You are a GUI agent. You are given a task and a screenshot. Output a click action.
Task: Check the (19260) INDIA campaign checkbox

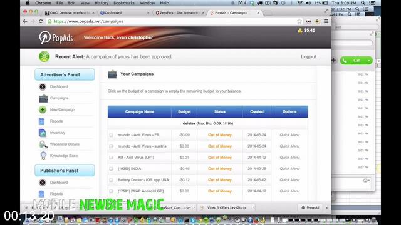pyautogui.click(x=111, y=169)
